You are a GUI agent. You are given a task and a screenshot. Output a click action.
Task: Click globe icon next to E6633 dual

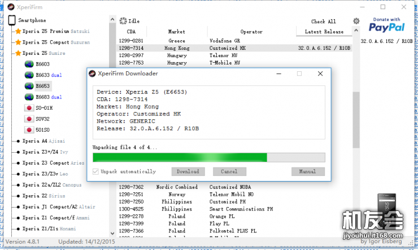(x=29, y=75)
